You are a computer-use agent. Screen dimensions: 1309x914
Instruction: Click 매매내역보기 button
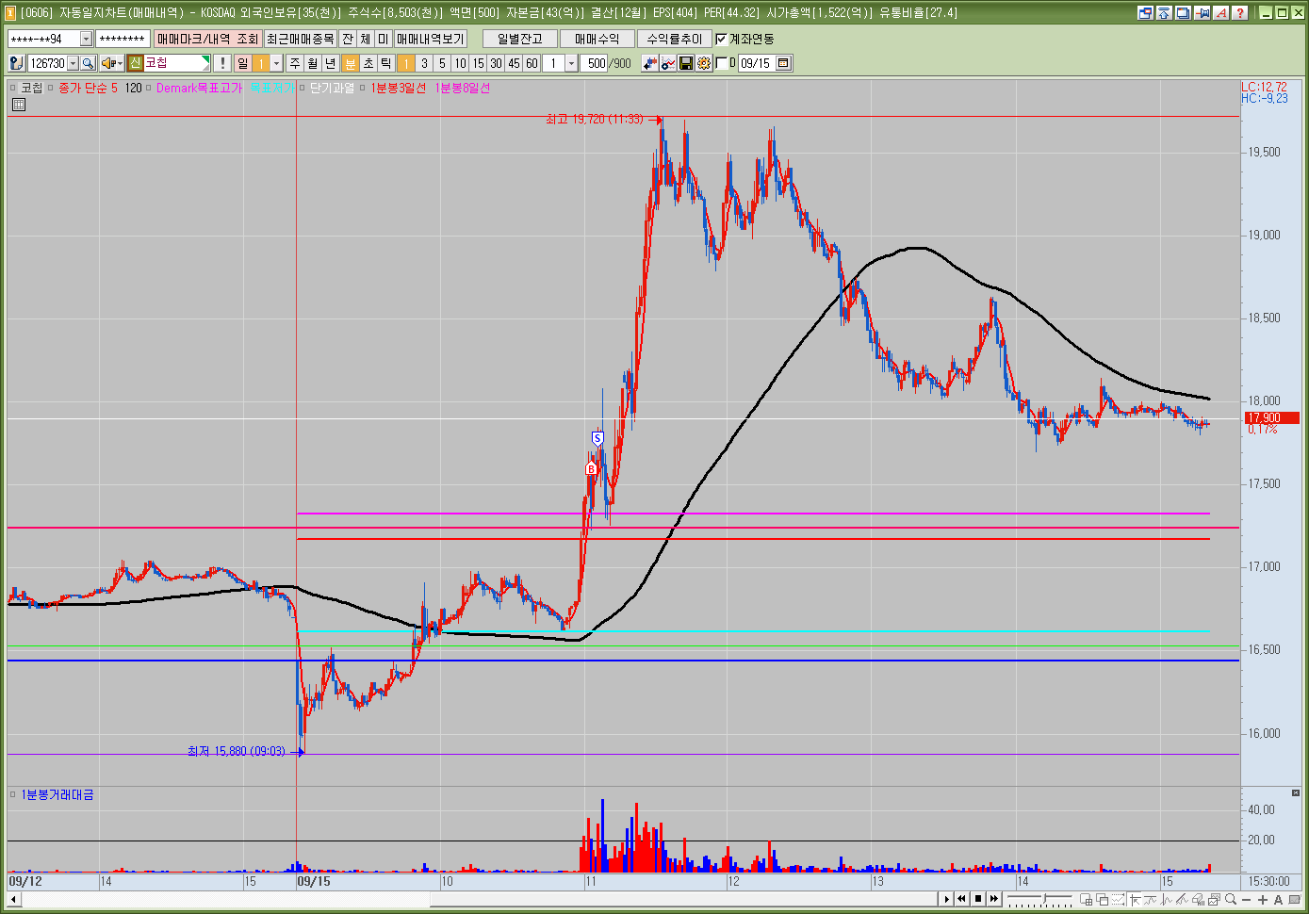(x=431, y=39)
